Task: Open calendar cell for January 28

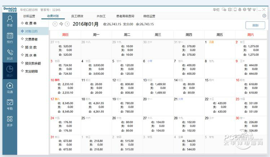Action: (x=189, y=125)
